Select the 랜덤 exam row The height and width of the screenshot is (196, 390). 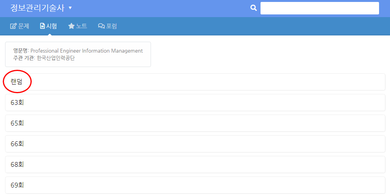[x=195, y=82]
